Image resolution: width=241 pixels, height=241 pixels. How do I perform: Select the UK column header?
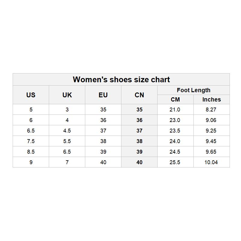pyautogui.click(x=67, y=95)
